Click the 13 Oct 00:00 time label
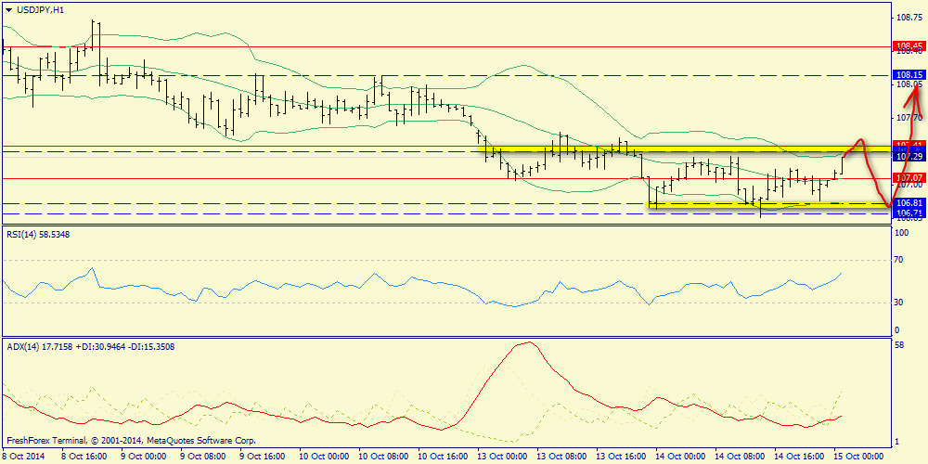Image resolution: width=928 pixels, height=464 pixels. point(502,457)
